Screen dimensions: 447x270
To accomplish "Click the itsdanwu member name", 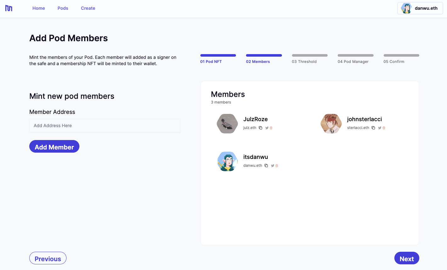I will 255,157.
